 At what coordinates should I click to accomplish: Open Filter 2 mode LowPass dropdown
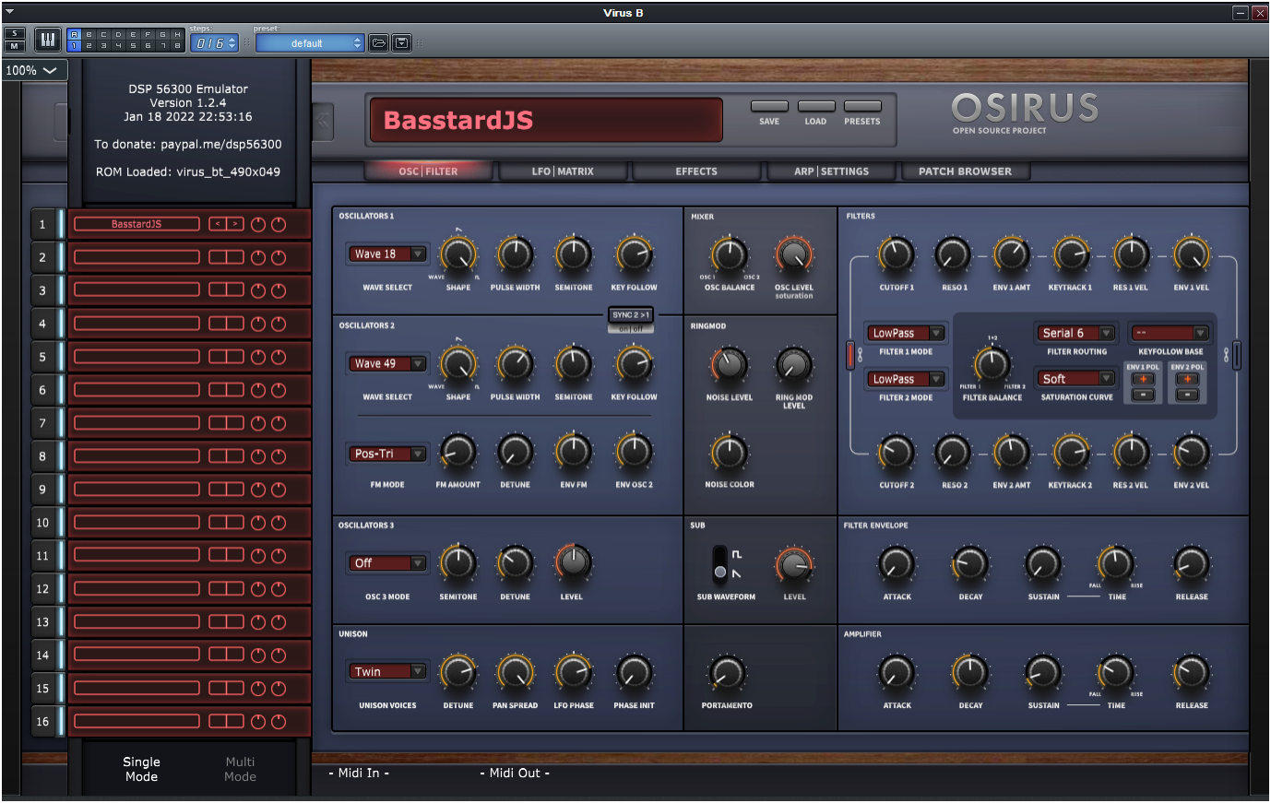click(x=906, y=378)
